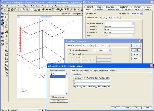The width and height of the screenshot is (154, 111).
Task: Click the Solve equals-sign icon
Action: 50,10
